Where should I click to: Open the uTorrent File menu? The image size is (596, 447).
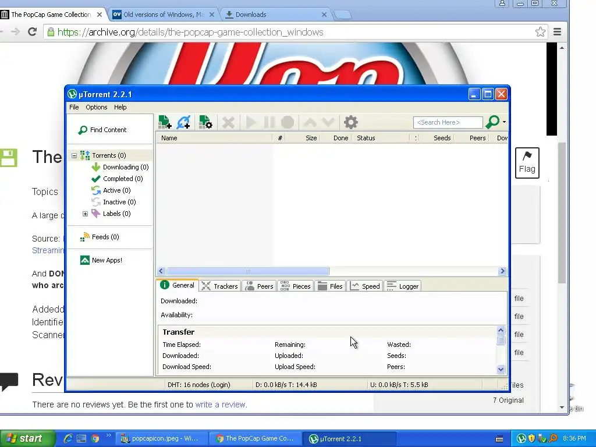coord(74,107)
